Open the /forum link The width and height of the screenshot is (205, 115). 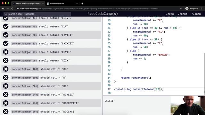[x=183, y=14]
